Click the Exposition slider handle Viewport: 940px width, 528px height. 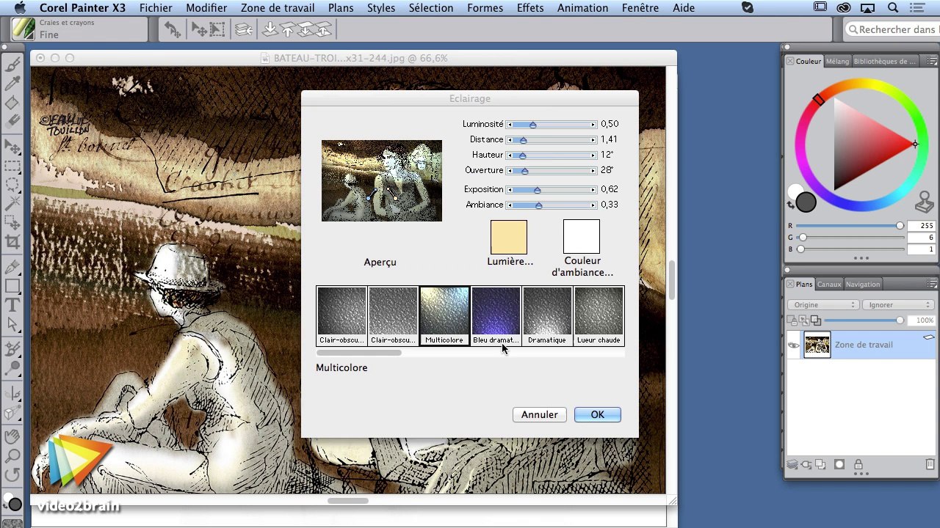click(x=538, y=190)
